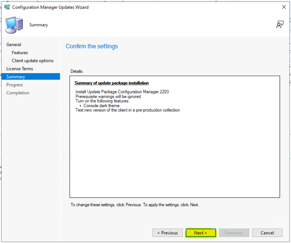Select Client update options step
Screen dimensions: 291x243
(x=33, y=61)
